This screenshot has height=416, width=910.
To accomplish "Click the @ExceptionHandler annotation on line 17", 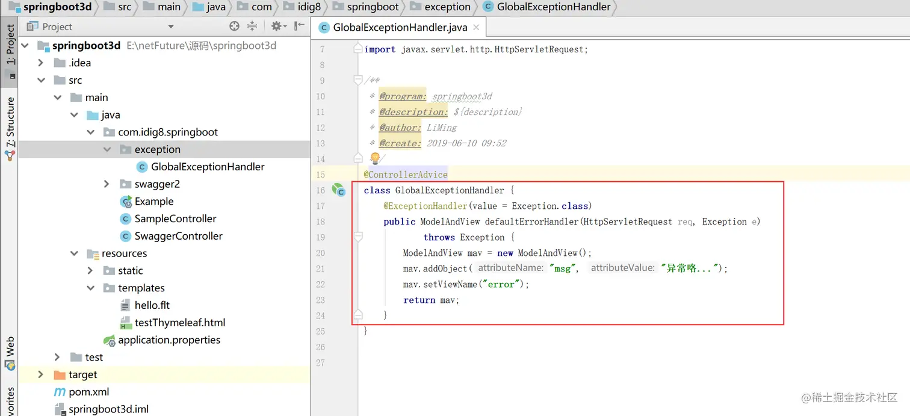I will [x=426, y=206].
